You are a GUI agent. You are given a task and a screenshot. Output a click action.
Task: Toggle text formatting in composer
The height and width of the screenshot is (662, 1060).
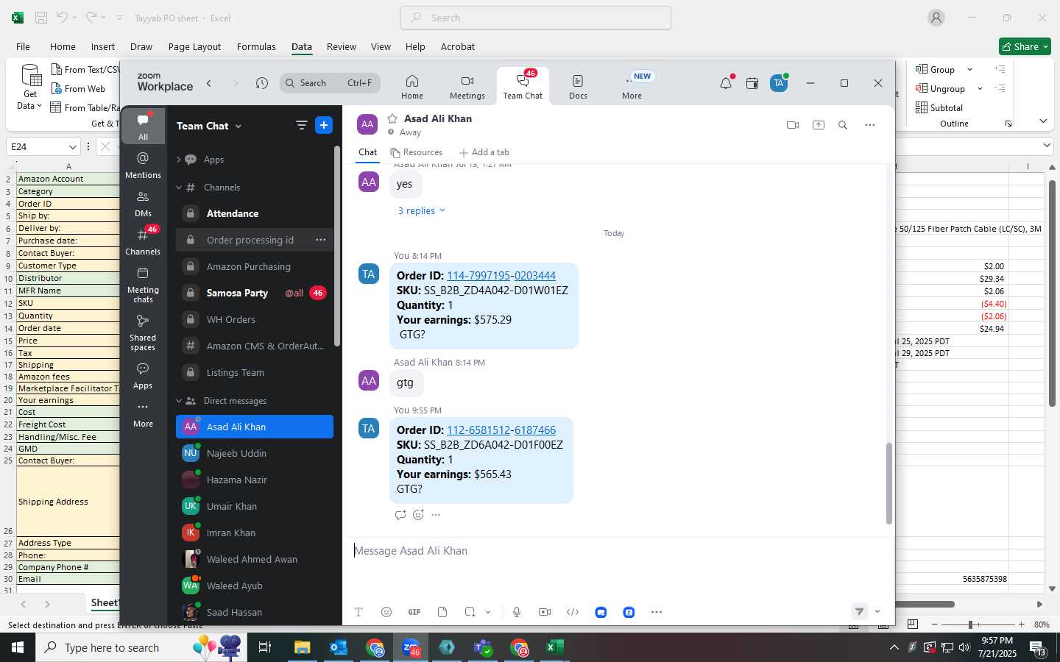[358, 612]
